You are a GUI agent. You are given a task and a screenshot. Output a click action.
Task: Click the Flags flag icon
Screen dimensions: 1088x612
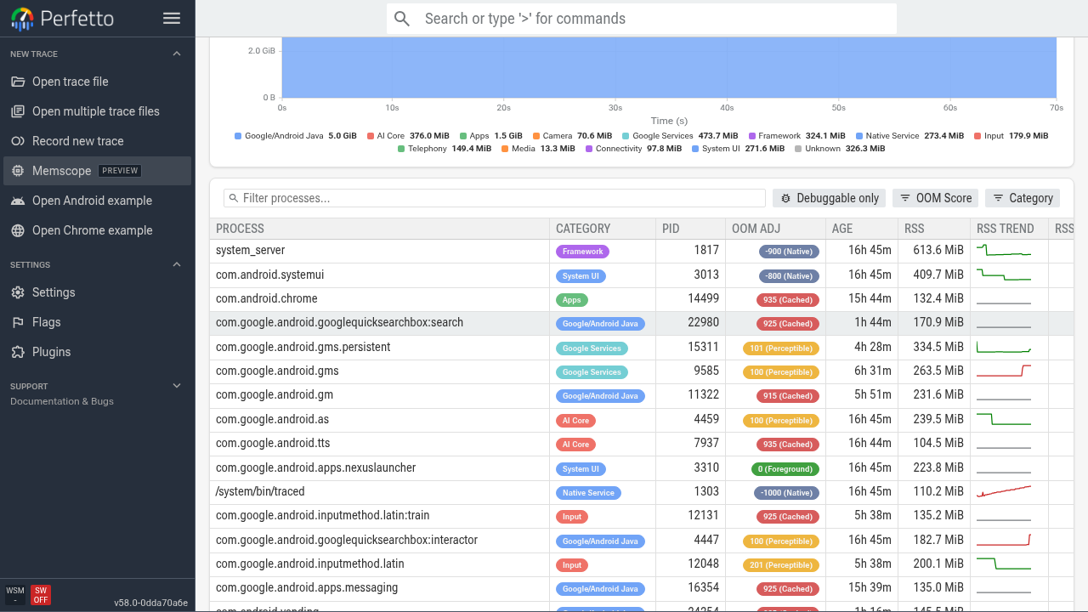pos(17,322)
